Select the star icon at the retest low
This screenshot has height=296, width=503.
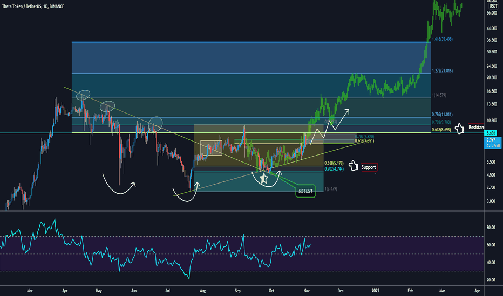click(x=264, y=178)
